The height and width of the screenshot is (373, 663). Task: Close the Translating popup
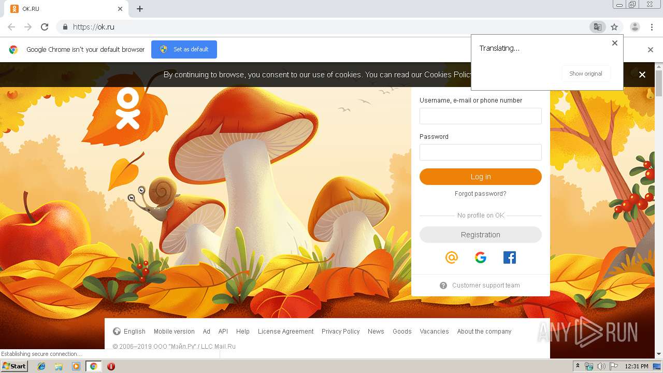[x=615, y=43]
